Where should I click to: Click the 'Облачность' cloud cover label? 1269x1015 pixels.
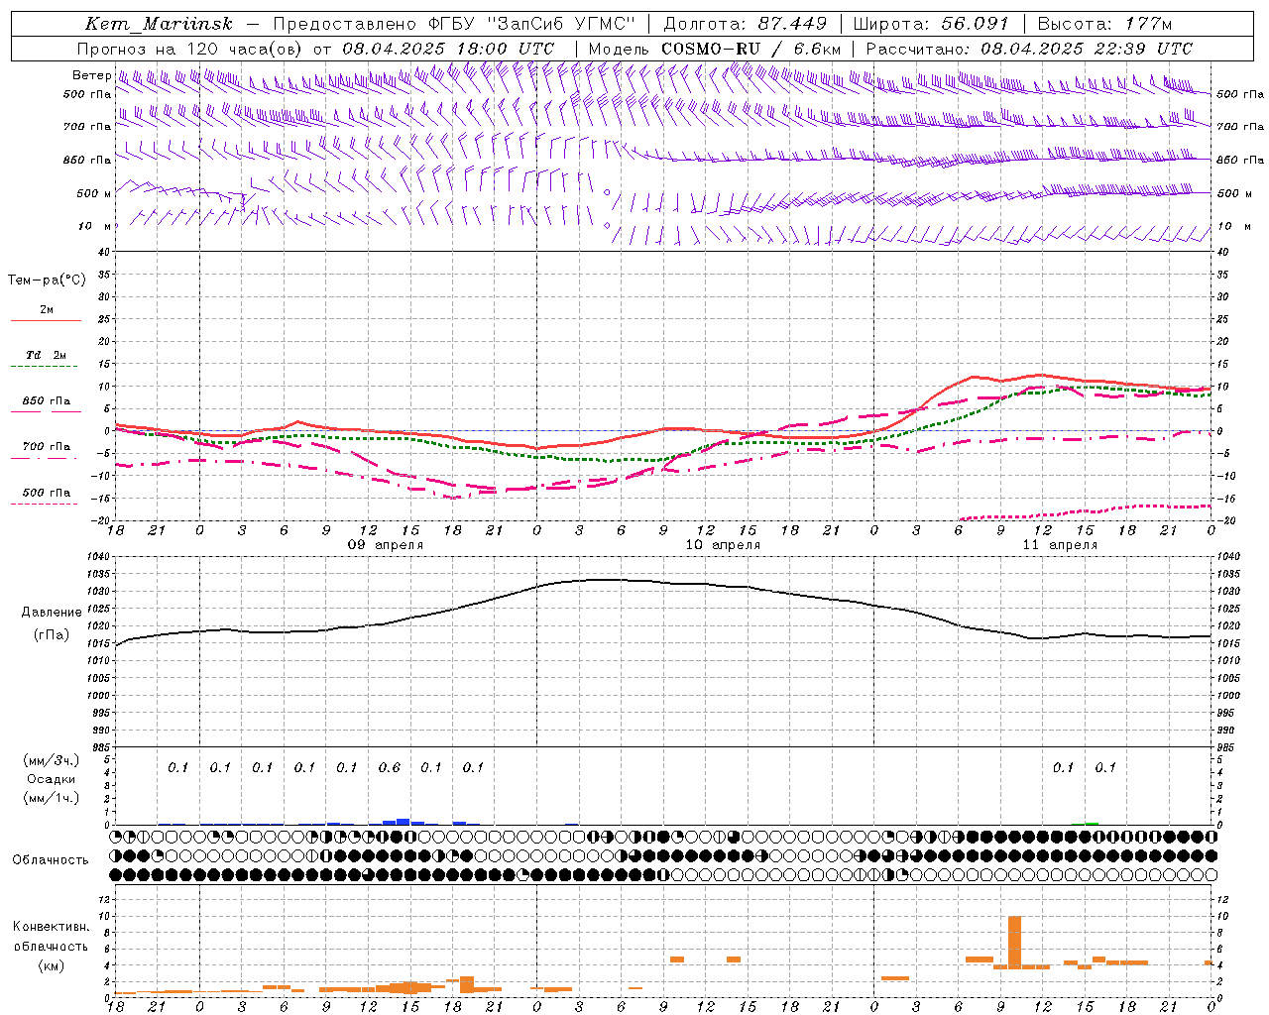pos(51,860)
